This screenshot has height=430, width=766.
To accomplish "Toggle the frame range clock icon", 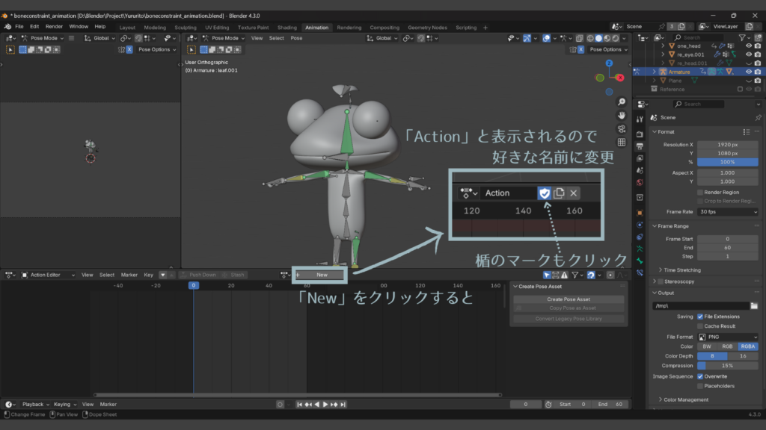I will (548, 404).
